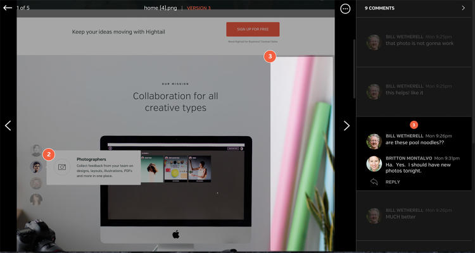Select the comment 'that photo is not gonna work'
Viewport: 475px width, 253px height.
pos(419,44)
